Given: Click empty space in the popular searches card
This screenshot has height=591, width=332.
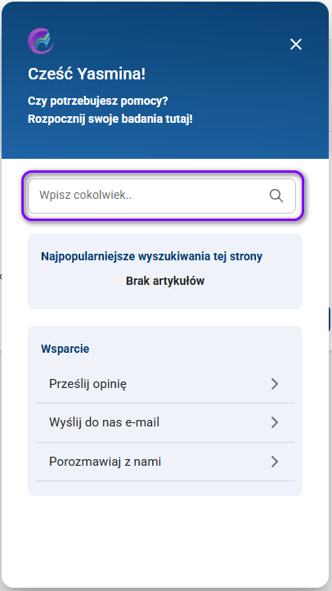Looking at the screenshot, I should 165,300.
